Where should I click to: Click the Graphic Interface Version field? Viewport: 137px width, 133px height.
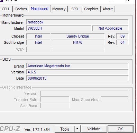click(84, 93)
